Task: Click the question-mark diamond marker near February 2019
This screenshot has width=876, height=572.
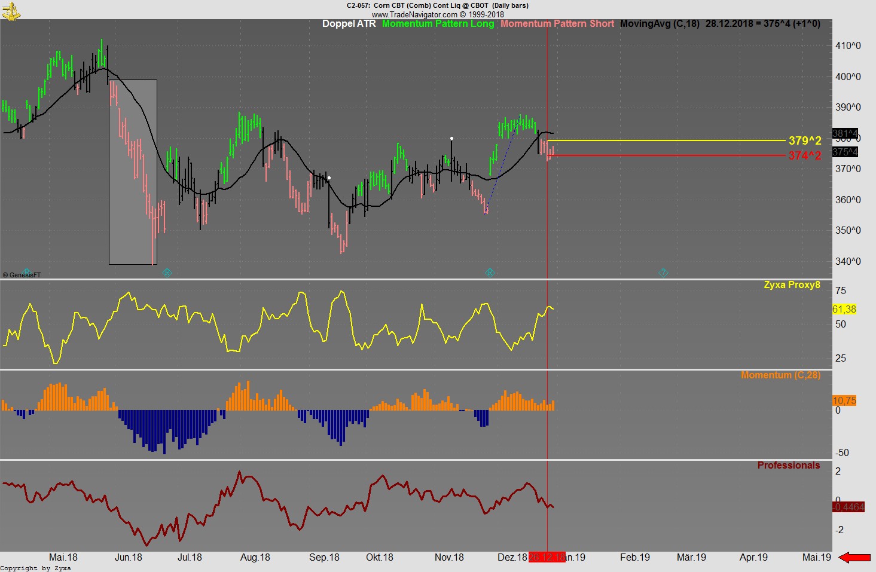Action: [x=663, y=273]
